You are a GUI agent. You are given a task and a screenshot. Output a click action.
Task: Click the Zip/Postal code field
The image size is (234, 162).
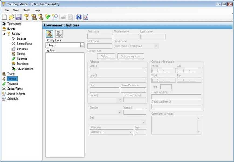click(x=135, y=100)
